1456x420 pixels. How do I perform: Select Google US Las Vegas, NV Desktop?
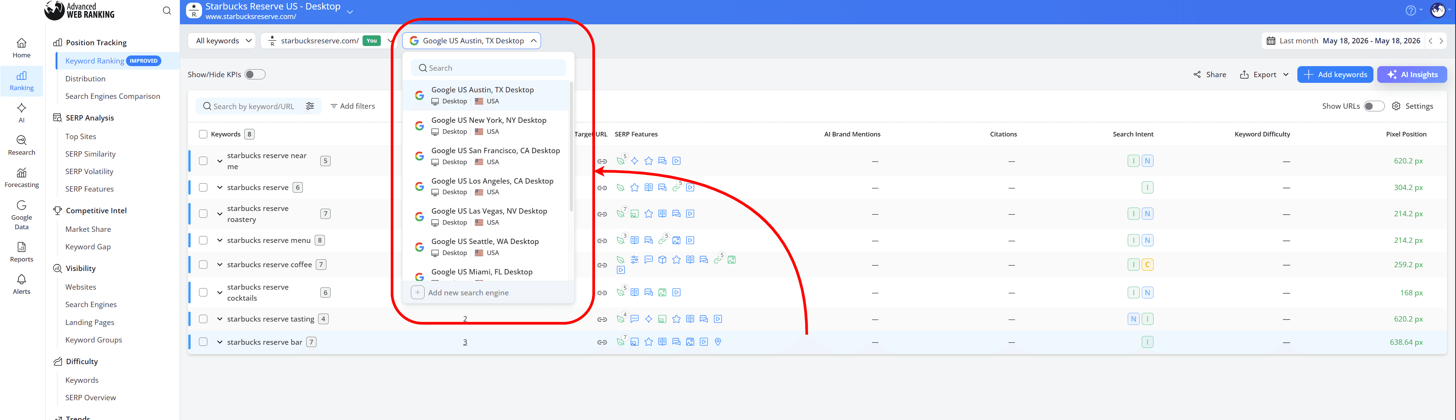point(486,216)
